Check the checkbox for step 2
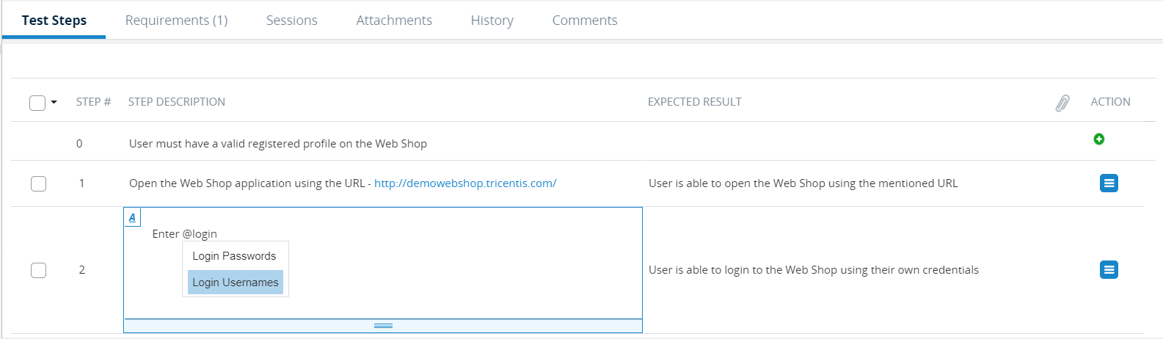This screenshot has width=1163, height=339. pos(39,270)
